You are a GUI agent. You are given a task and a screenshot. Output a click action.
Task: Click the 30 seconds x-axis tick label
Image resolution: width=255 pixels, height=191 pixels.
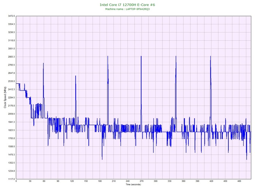click(30, 181)
